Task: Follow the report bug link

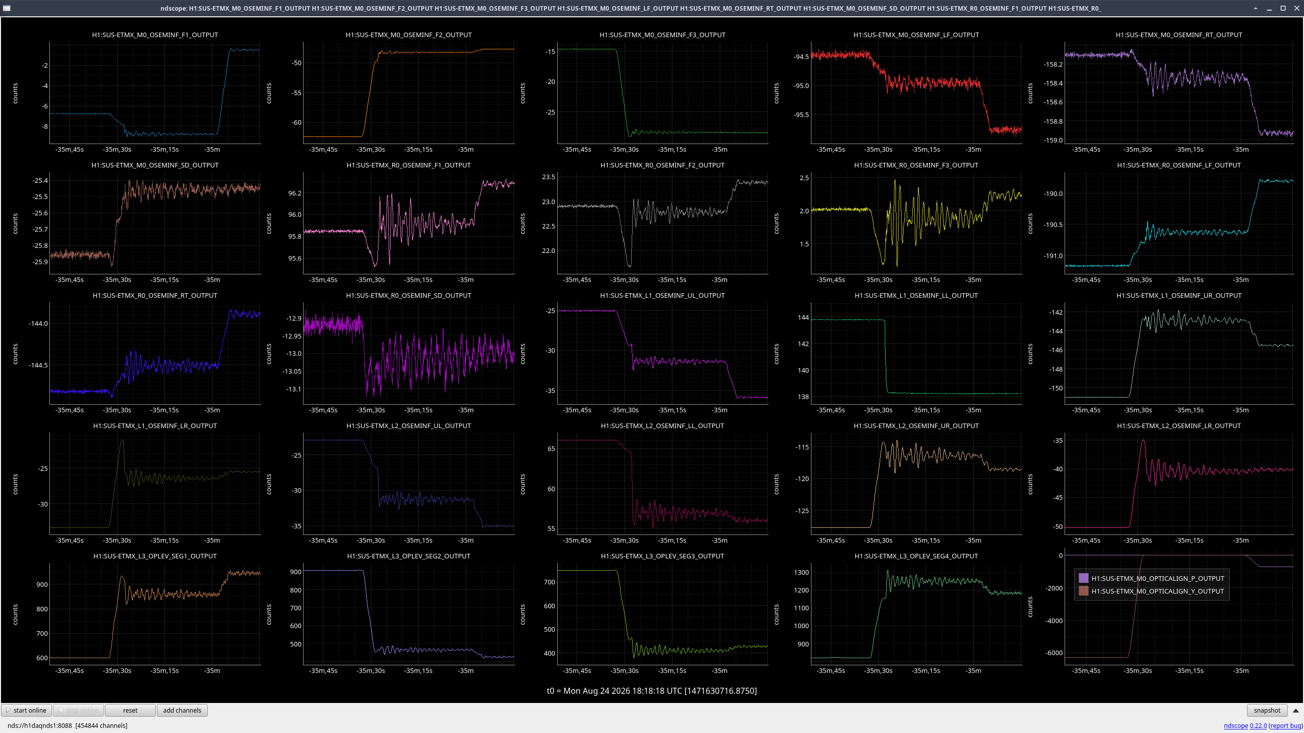Action: tap(1286, 725)
